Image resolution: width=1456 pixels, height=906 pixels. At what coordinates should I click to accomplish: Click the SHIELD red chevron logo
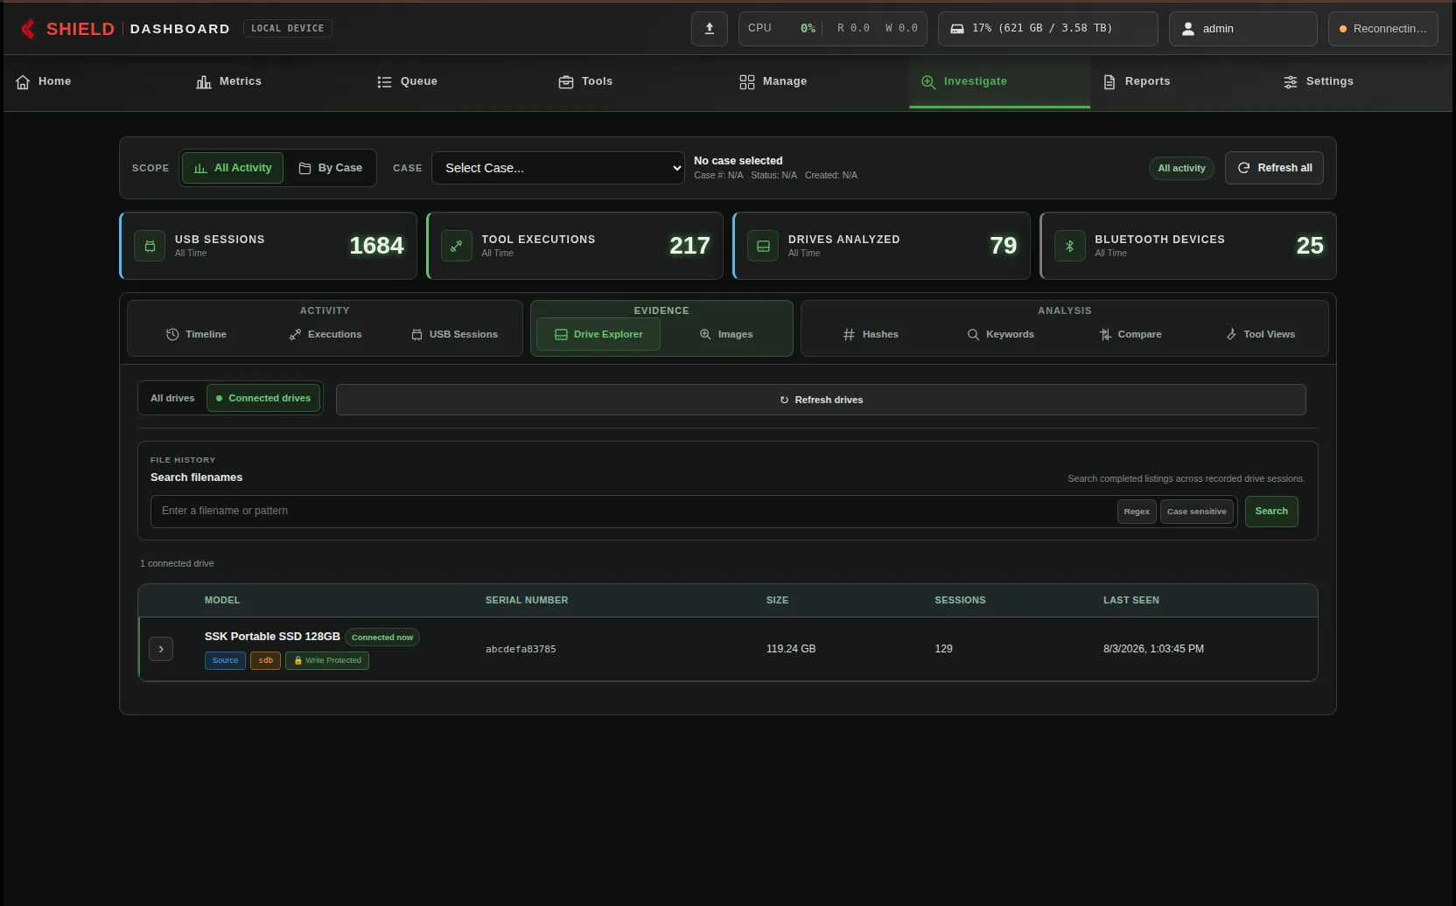pos(29,29)
